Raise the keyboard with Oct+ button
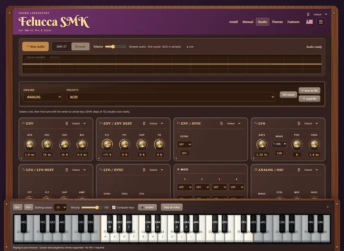The height and width of the screenshot is (251, 344). [x=29, y=207]
